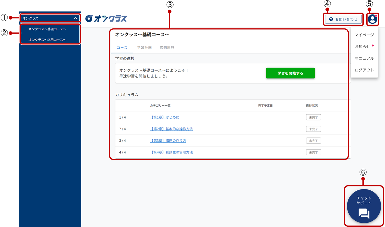Choose ログアウト from the user menu

click(364, 70)
